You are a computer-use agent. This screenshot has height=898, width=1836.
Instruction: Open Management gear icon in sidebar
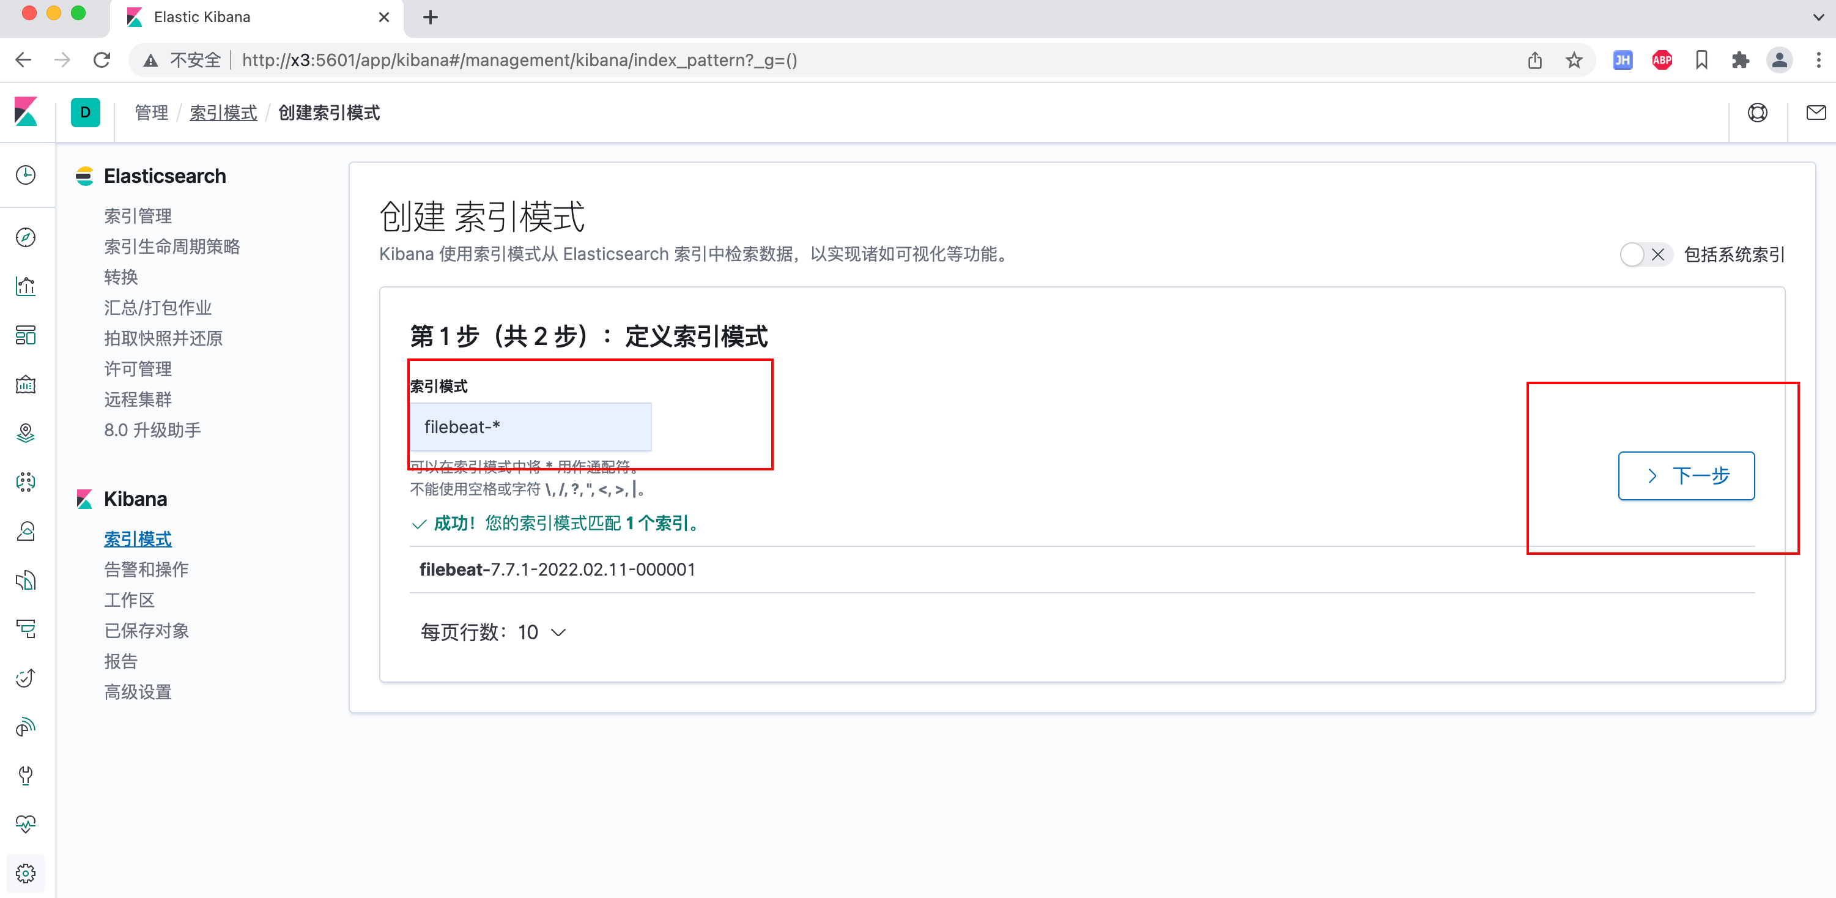pos(26,874)
